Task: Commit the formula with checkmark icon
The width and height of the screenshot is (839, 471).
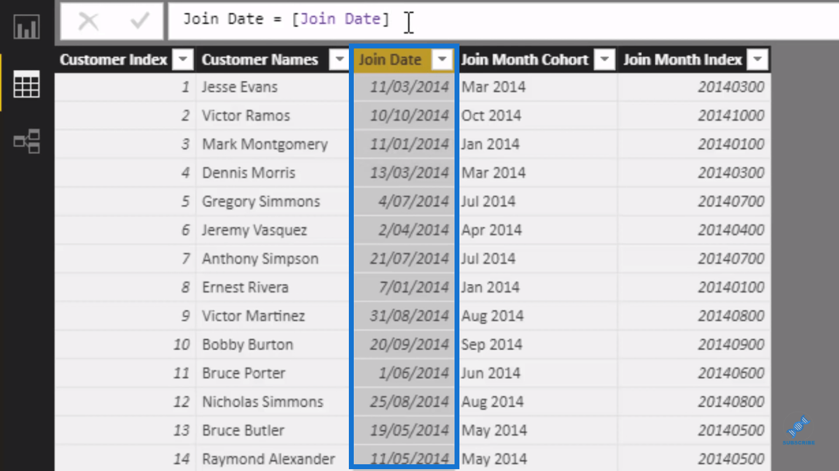Action: point(140,21)
